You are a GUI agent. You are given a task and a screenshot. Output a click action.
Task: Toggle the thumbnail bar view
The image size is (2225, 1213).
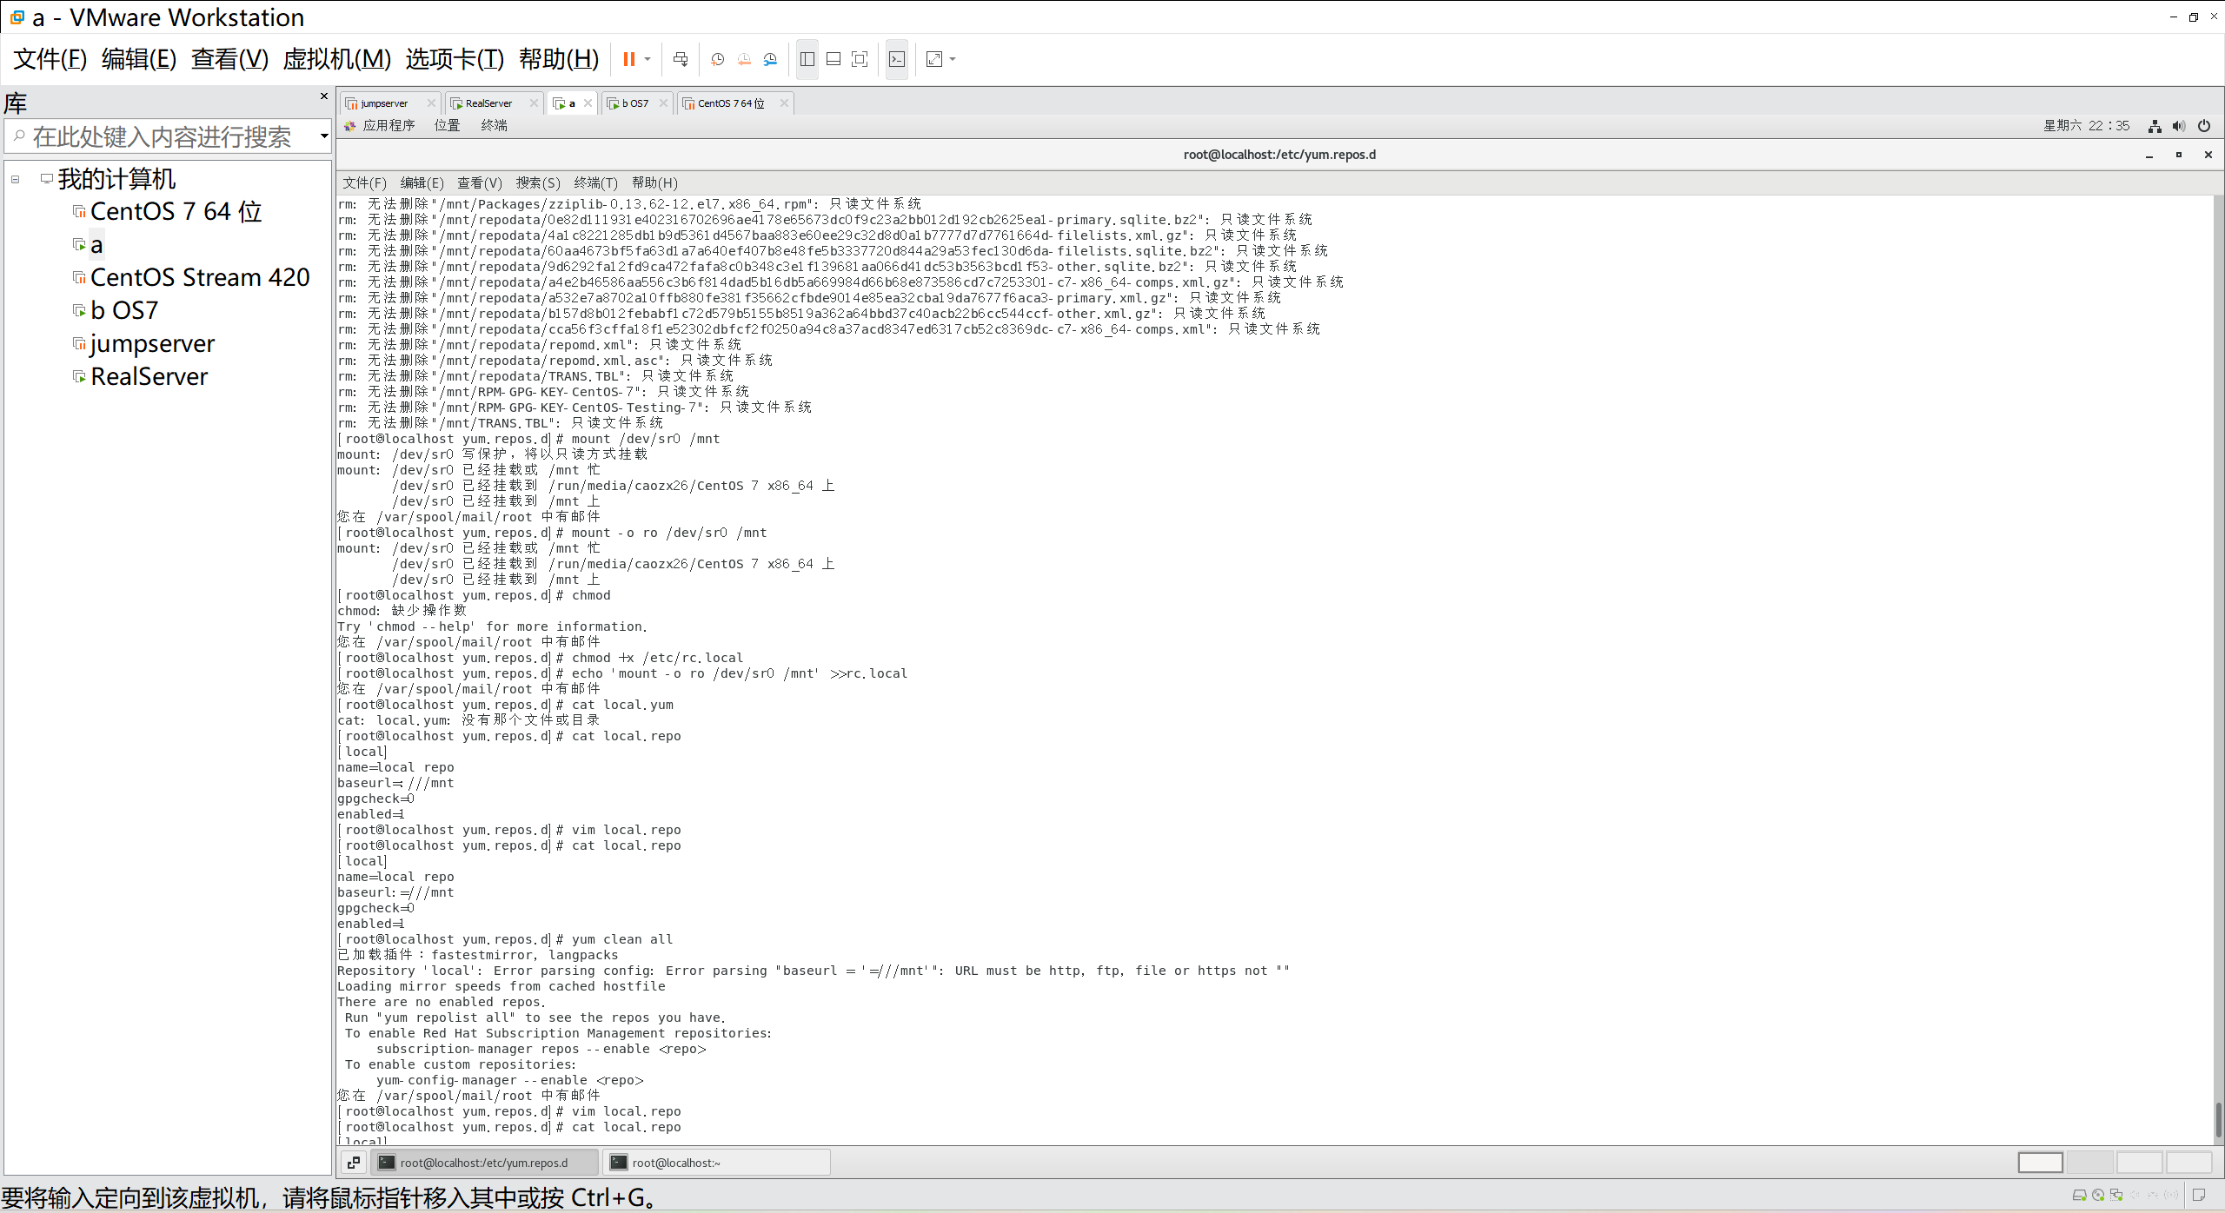pos(834,59)
